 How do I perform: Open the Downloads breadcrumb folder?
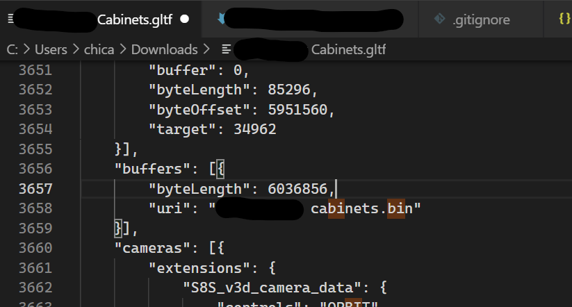[x=165, y=49]
